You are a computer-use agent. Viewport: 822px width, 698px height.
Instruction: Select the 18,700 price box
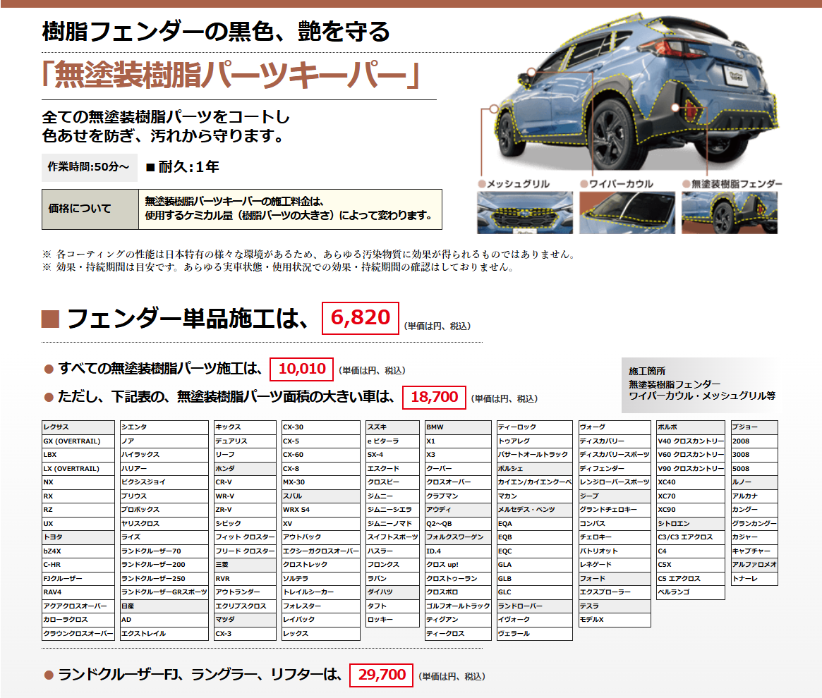[x=434, y=397]
